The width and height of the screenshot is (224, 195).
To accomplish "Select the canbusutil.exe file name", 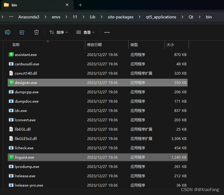I will 27,64.
